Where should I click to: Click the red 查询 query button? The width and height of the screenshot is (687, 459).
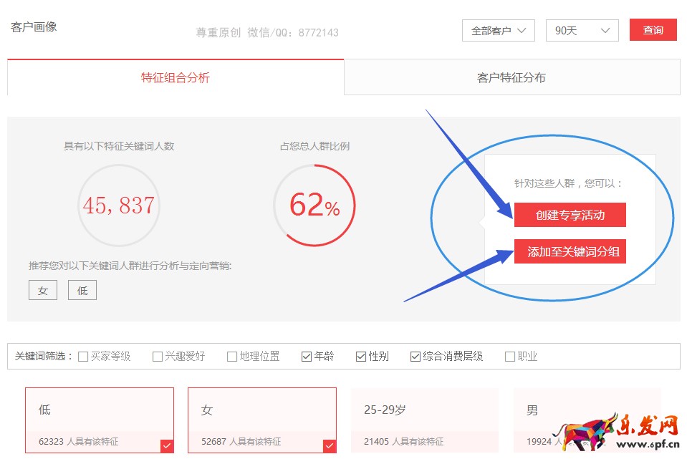pyautogui.click(x=653, y=30)
